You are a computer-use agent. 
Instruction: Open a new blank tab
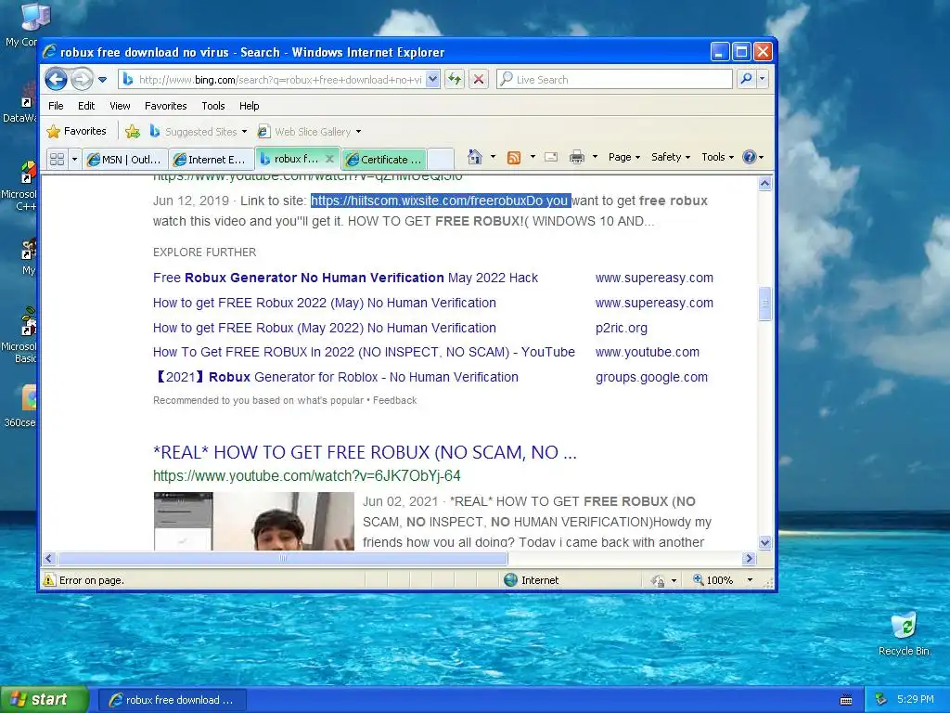click(441, 160)
